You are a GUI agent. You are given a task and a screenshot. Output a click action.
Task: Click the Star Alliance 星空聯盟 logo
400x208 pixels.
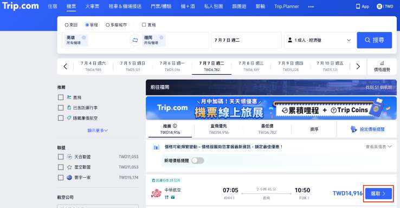tap(69, 167)
